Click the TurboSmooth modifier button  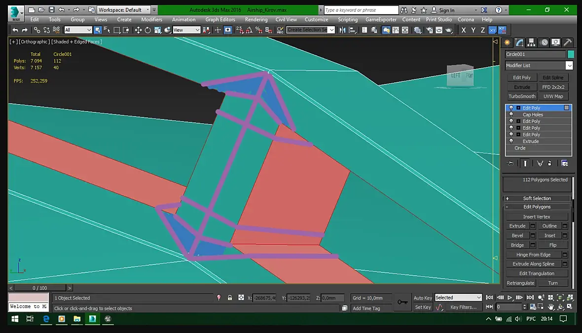pos(522,97)
